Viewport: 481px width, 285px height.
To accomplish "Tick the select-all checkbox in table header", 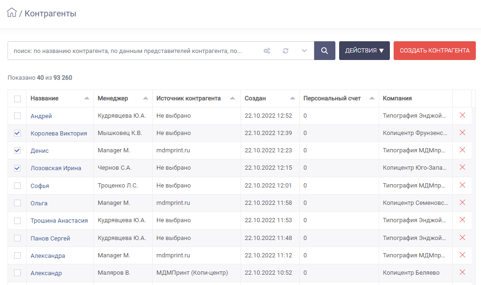I will pos(17,98).
